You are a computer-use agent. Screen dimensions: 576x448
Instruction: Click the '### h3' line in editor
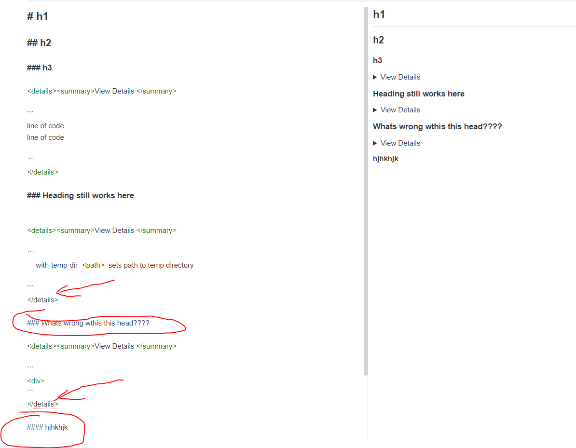pos(39,68)
